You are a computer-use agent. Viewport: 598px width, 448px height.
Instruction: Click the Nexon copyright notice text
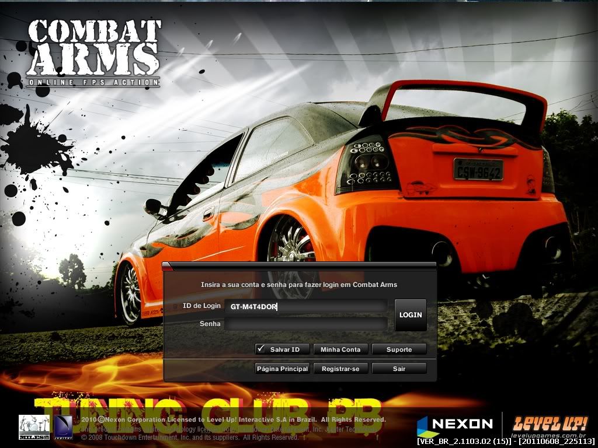[x=234, y=419]
